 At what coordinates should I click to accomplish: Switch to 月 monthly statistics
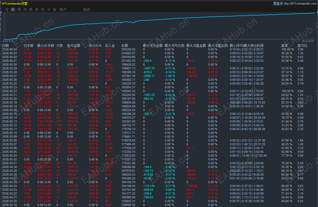coord(25,9)
